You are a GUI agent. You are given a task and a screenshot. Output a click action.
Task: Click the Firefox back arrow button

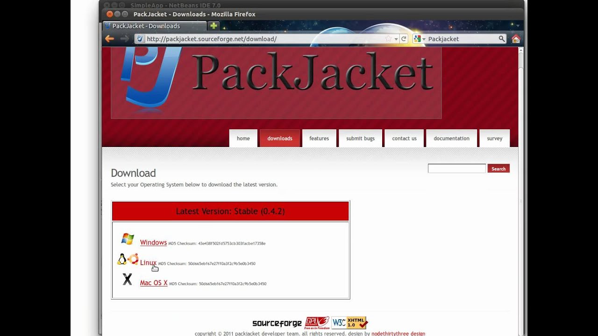point(110,39)
